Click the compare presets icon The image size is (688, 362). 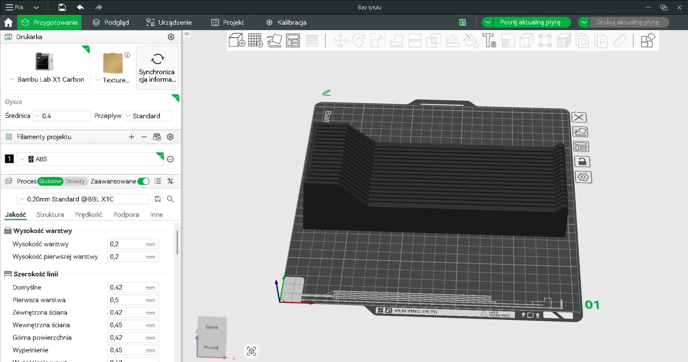(170, 181)
